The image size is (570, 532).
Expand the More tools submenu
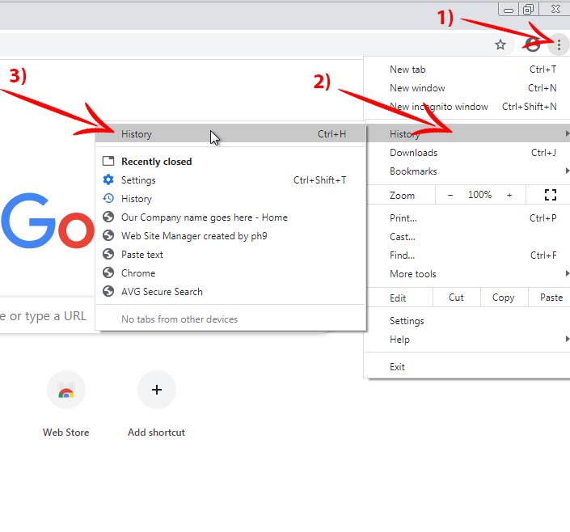point(412,274)
